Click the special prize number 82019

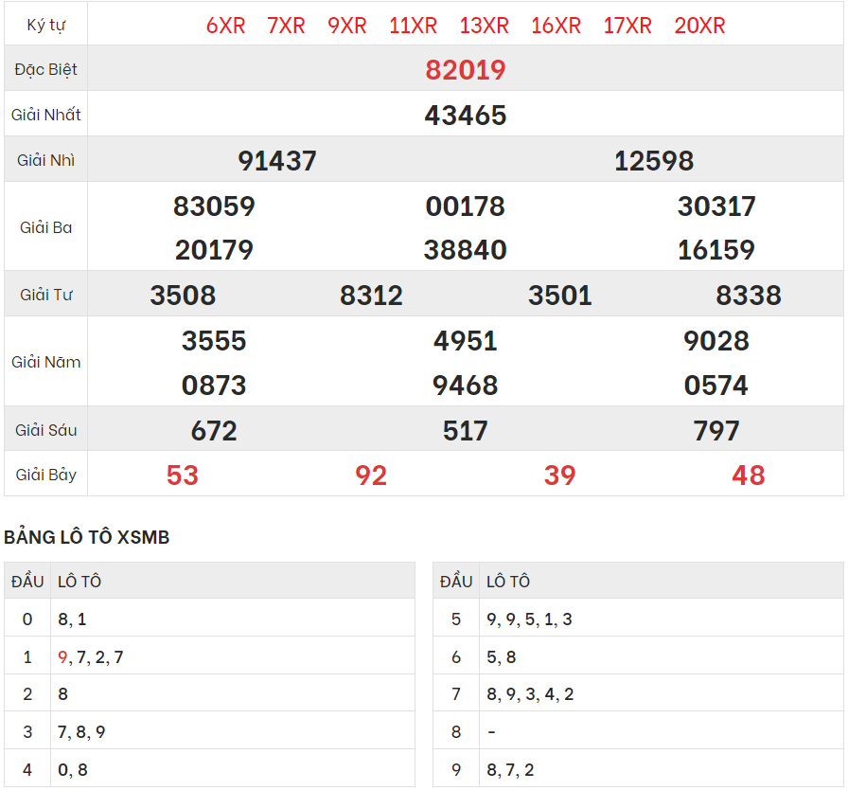(466, 70)
